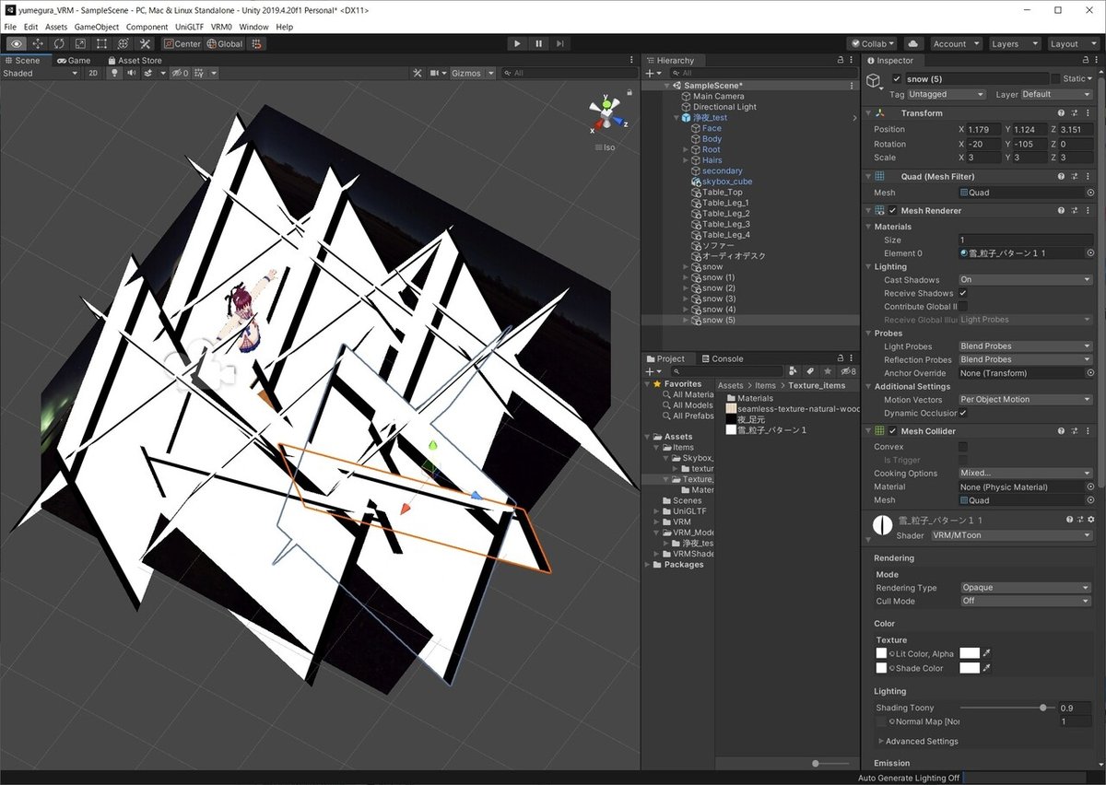Open the Shader VRM/MToon dropdown
The height and width of the screenshot is (785, 1106).
(1011, 535)
